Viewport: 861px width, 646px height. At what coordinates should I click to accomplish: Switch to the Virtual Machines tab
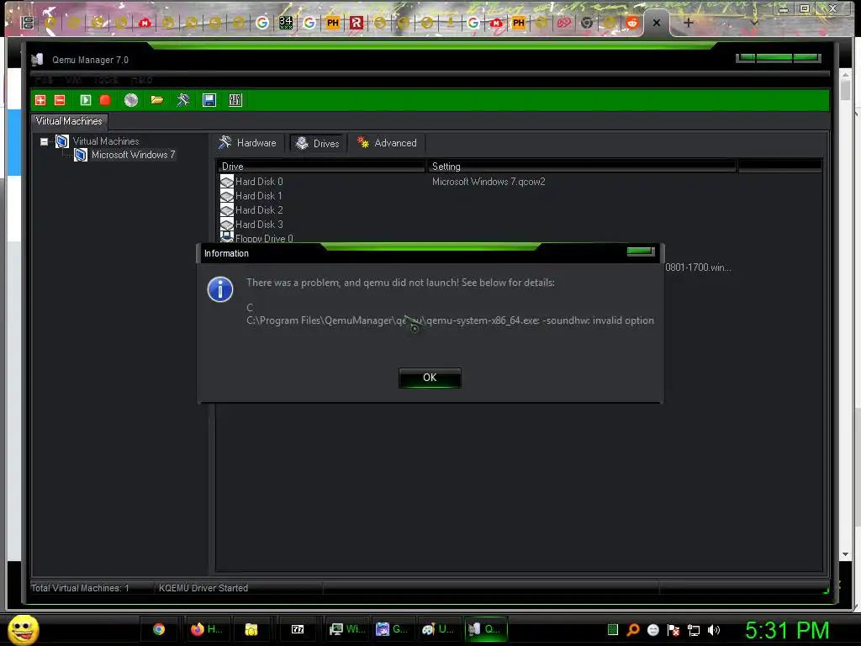pos(69,121)
